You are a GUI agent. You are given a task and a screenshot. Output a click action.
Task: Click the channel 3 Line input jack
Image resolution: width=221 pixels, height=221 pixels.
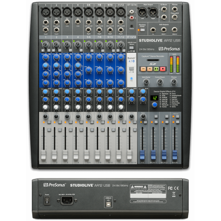coord(67,22)
